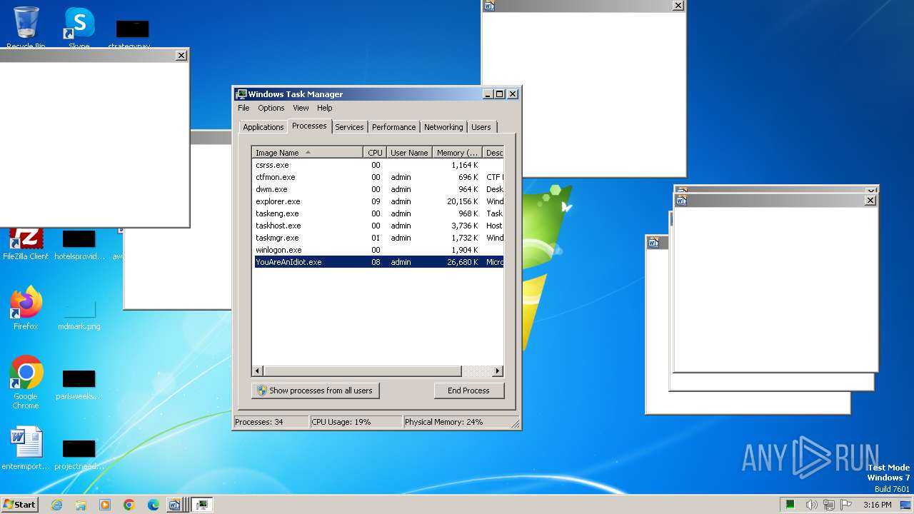Image resolution: width=914 pixels, height=514 pixels.
Task: Go to the Performance tab
Action: pos(393,127)
